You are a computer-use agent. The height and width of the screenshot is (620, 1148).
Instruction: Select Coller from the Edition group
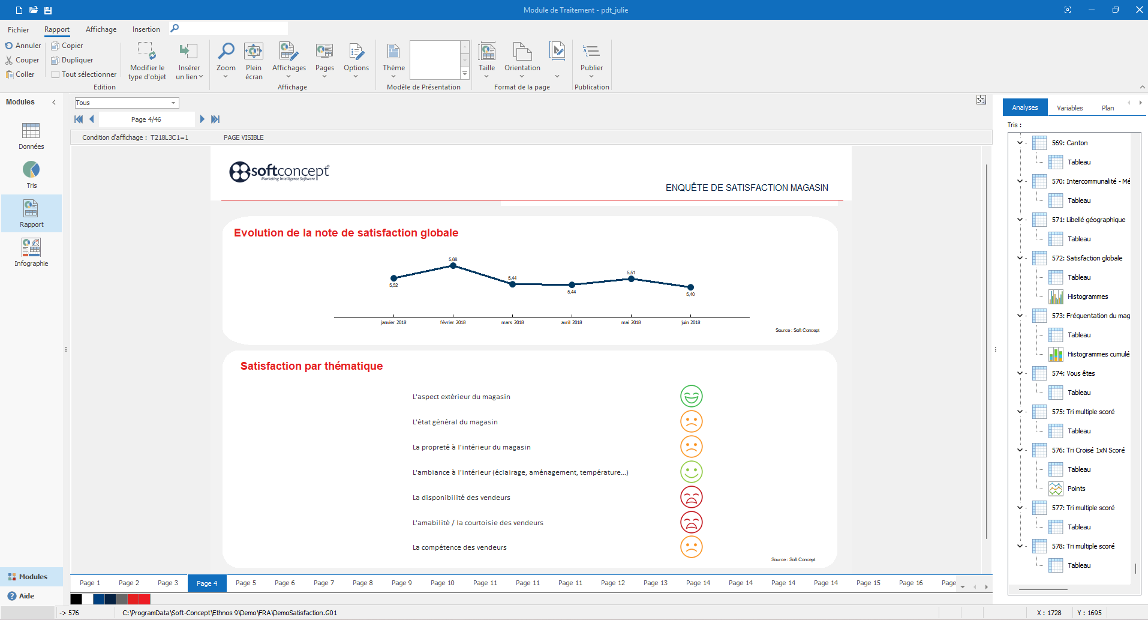[22, 74]
